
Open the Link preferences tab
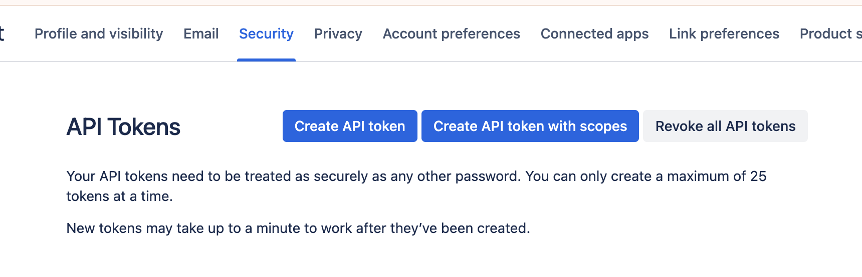click(x=724, y=34)
